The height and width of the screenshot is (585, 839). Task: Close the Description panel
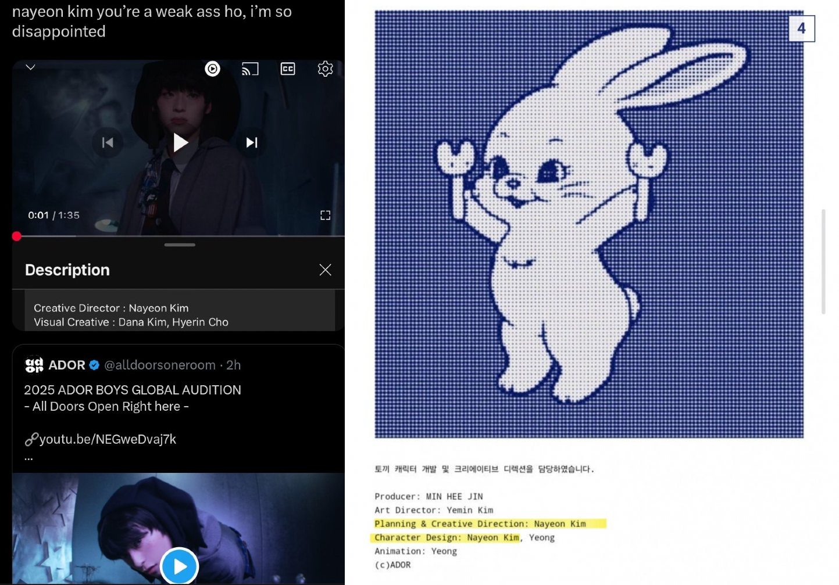click(x=325, y=270)
